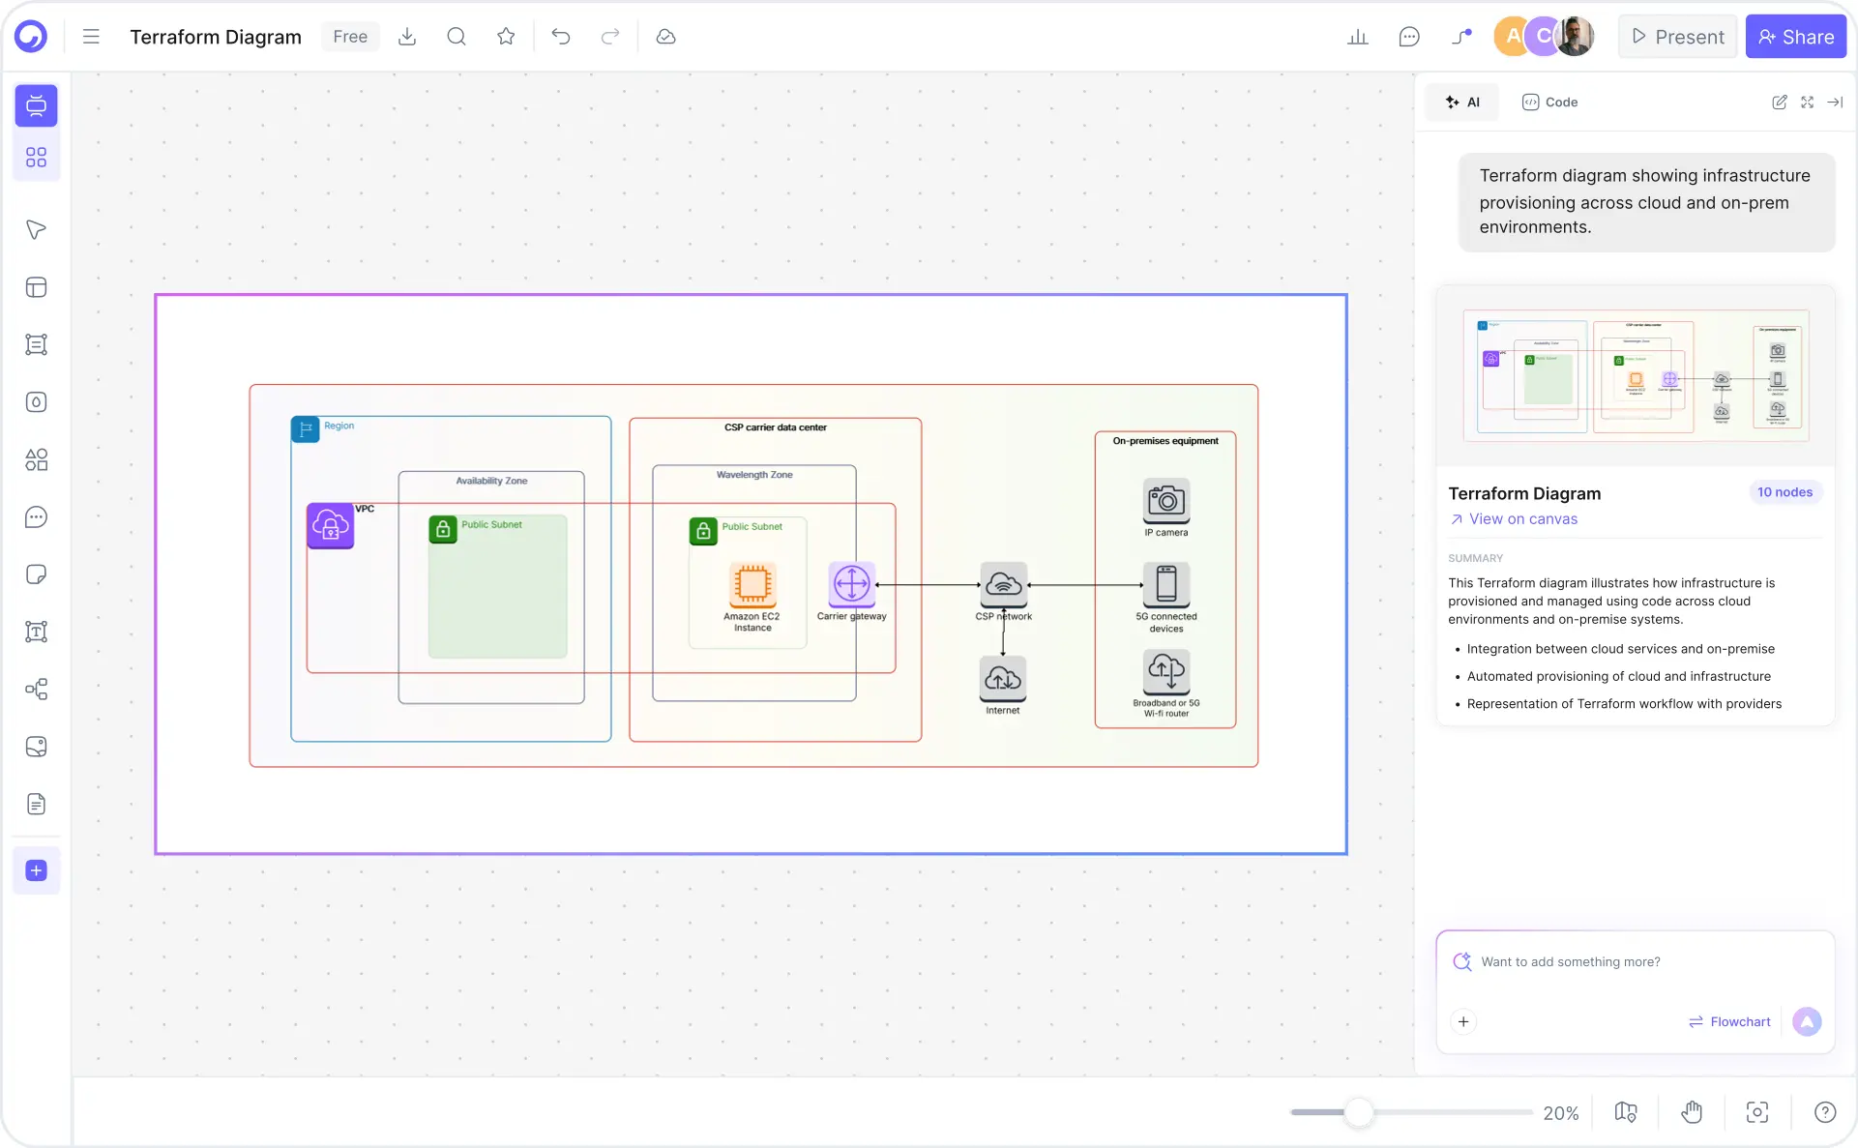Click the fit-to-screen focus icon

click(1757, 1113)
